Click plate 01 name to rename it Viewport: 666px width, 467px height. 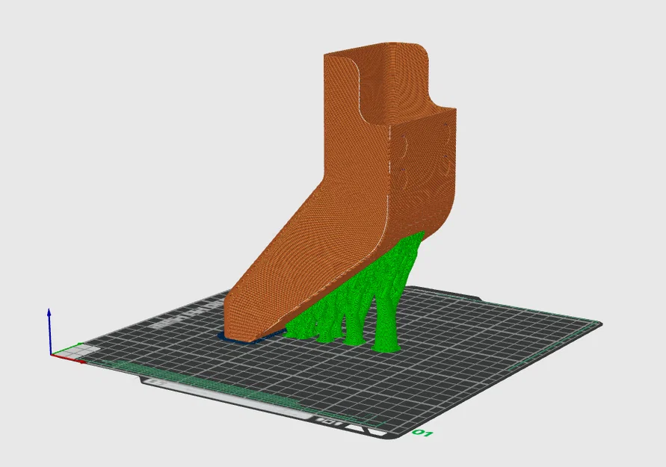[x=423, y=433]
